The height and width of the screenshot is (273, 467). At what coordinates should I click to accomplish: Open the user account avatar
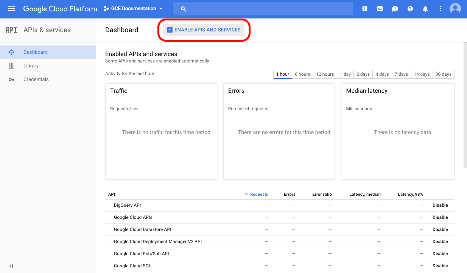point(455,9)
